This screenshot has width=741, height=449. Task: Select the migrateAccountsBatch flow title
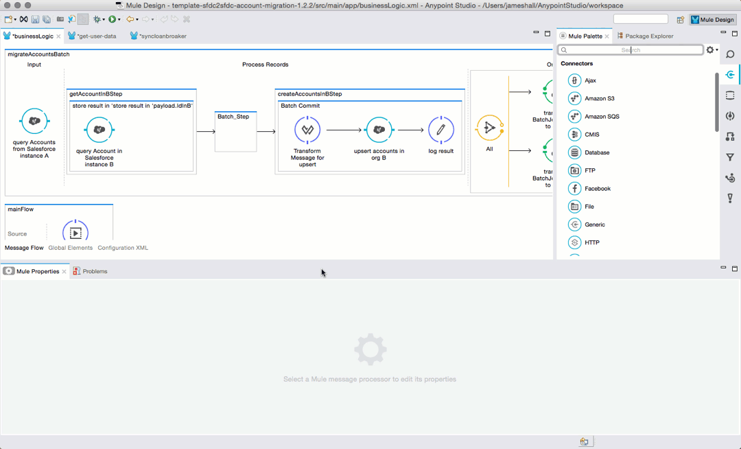point(38,54)
